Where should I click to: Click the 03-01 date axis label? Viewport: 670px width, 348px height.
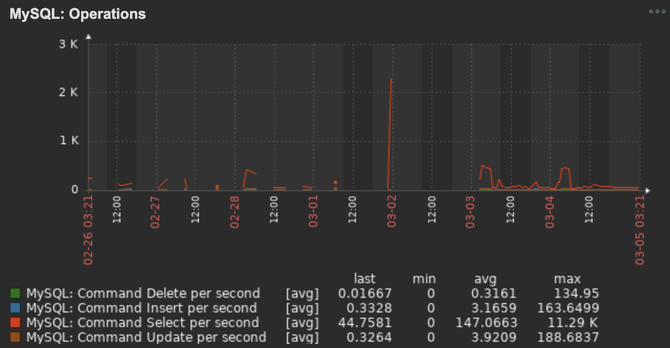coord(313,212)
